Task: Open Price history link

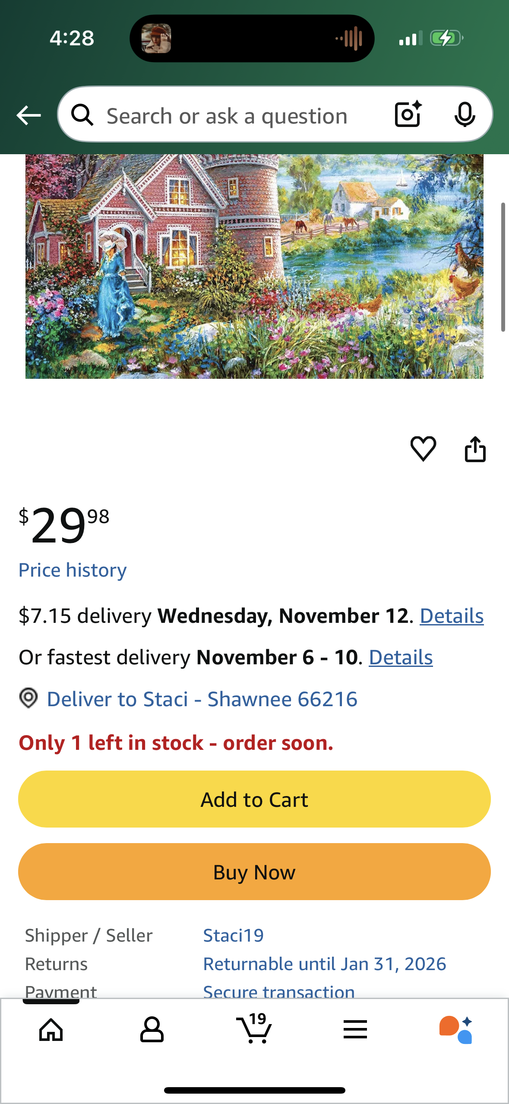Action: click(73, 570)
